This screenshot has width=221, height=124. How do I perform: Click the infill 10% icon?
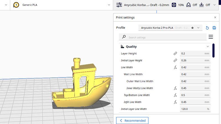pos(174,5)
